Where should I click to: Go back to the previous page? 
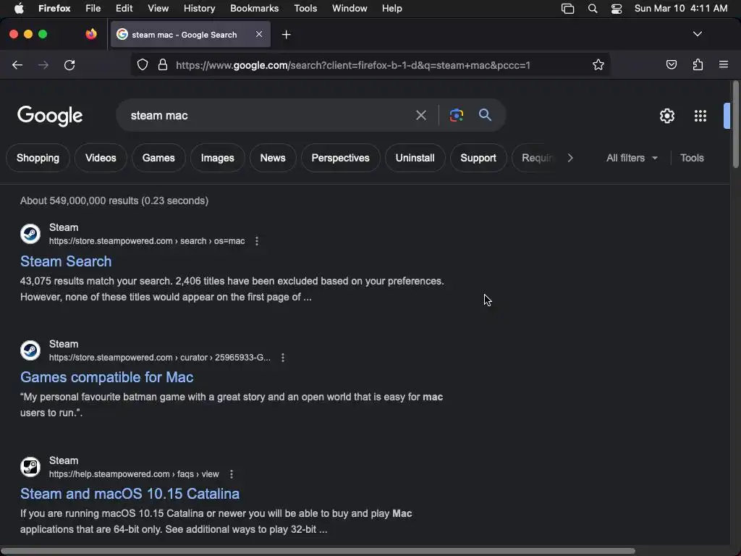[17, 64]
